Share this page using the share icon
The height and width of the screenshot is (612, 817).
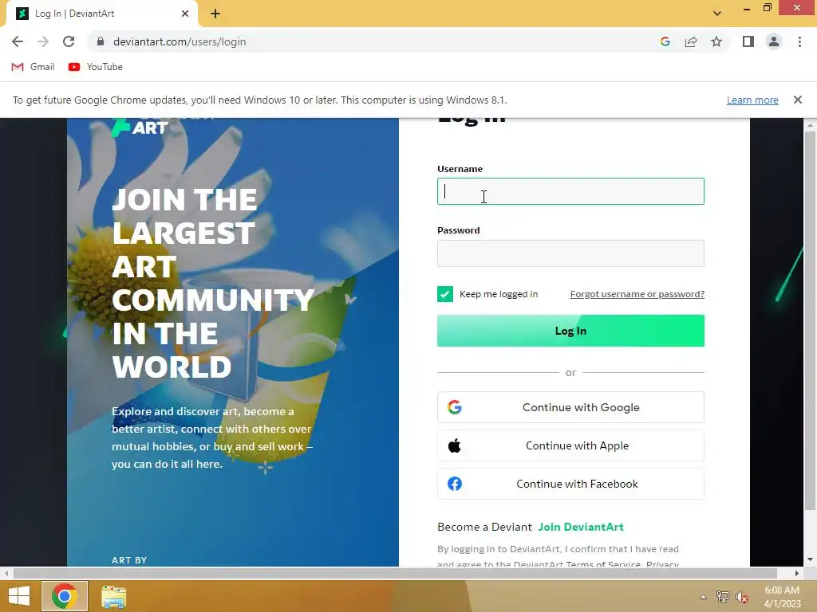tap(691, 41)
